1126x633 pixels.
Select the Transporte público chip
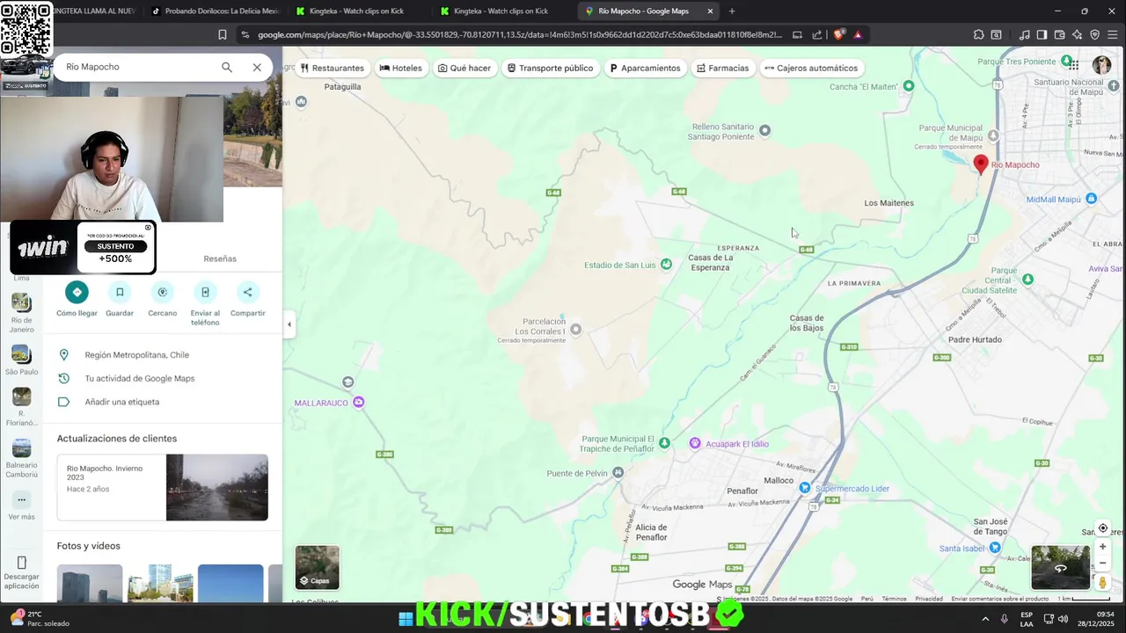pos(551,68)
